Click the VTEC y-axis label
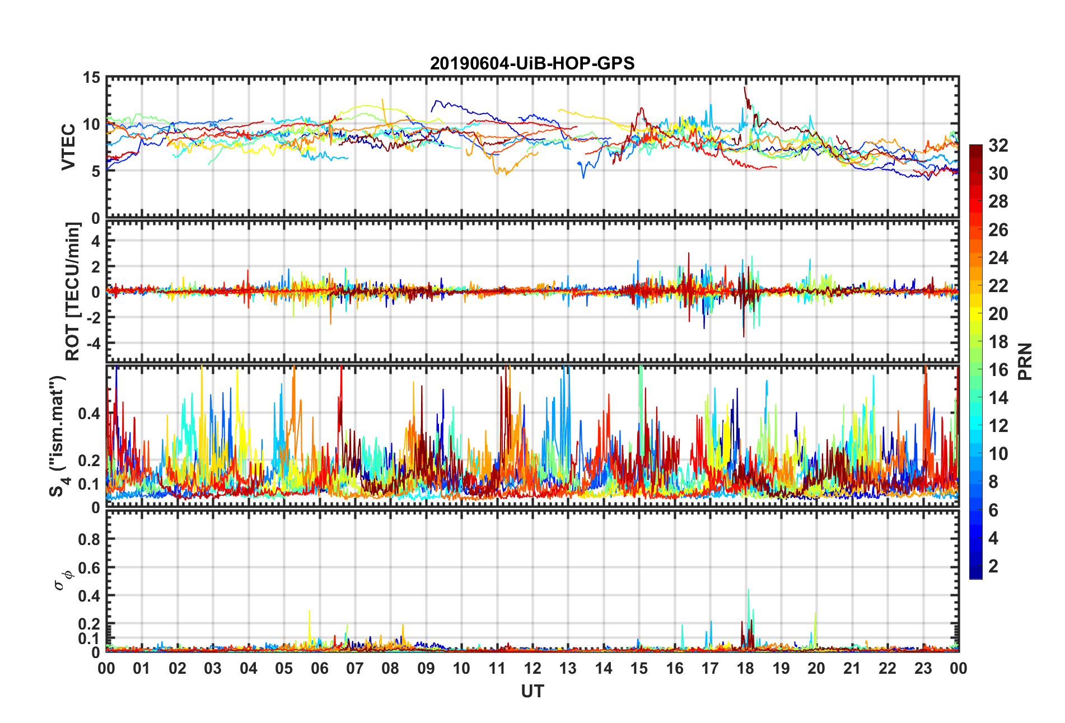 click(x=68, y=148)
